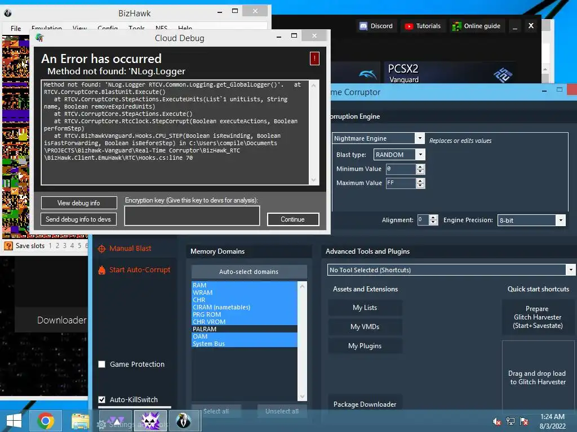
Task: Open My VMDs
Action: tap(365, 327)
